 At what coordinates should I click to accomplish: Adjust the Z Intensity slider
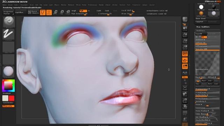pyautogui.click(x=105, y=14)
